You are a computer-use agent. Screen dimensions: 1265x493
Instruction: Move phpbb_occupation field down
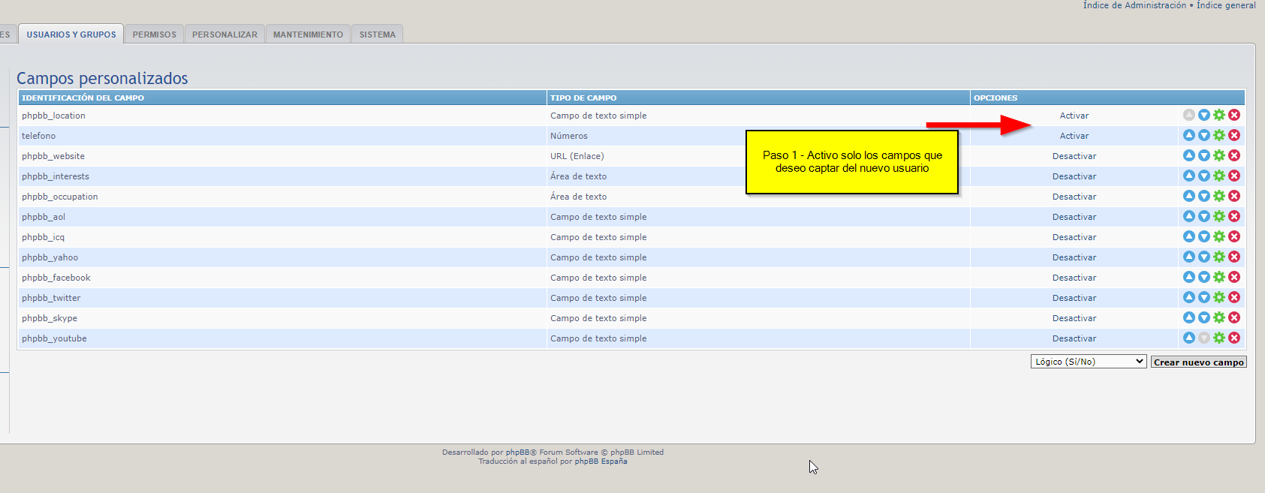click(1203, 196)
